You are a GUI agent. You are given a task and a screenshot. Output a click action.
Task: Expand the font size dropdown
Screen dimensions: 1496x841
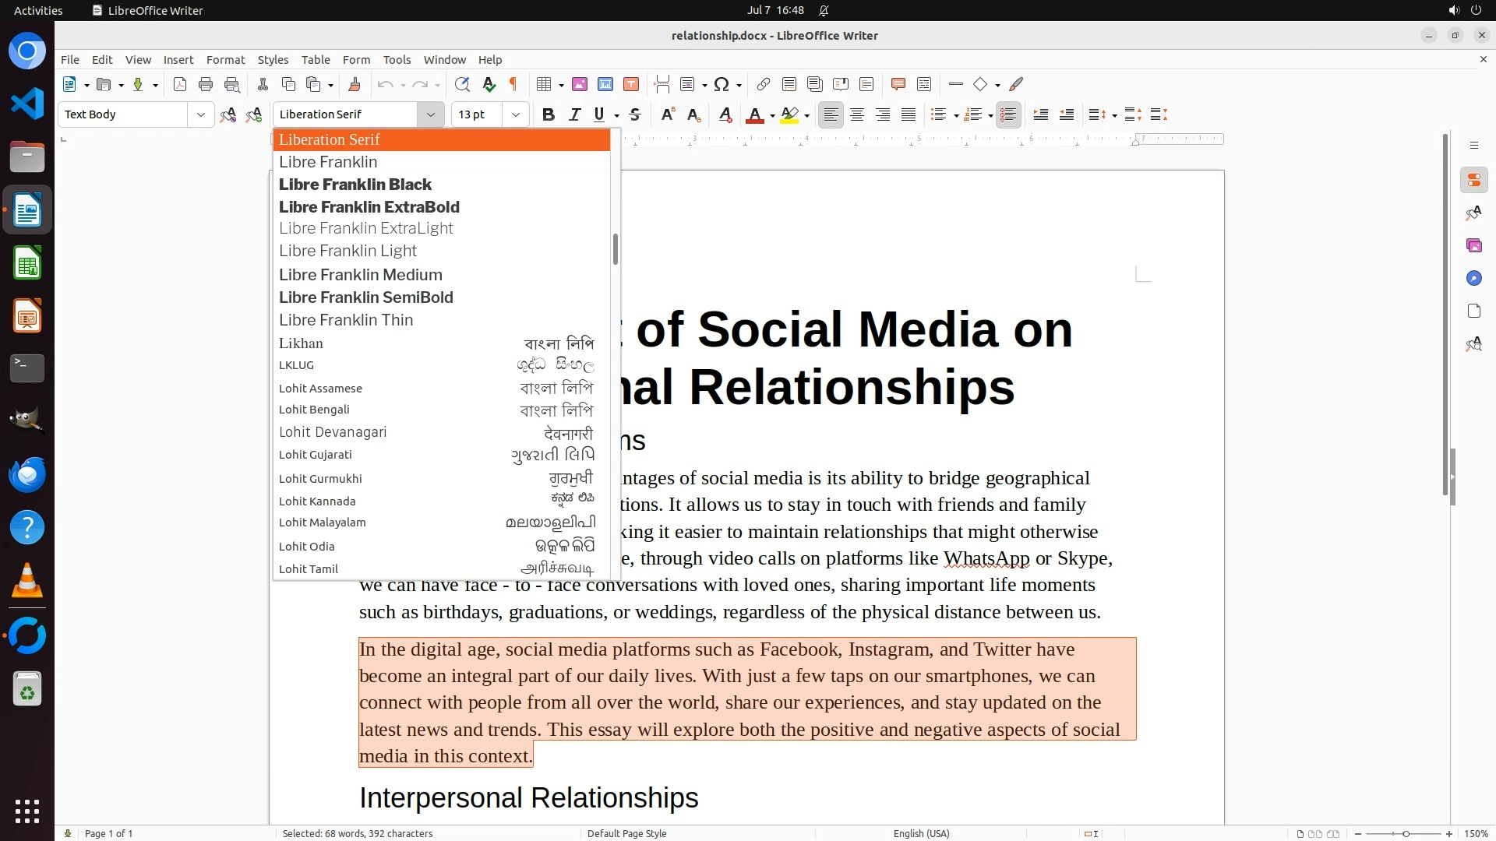(515, 114)
